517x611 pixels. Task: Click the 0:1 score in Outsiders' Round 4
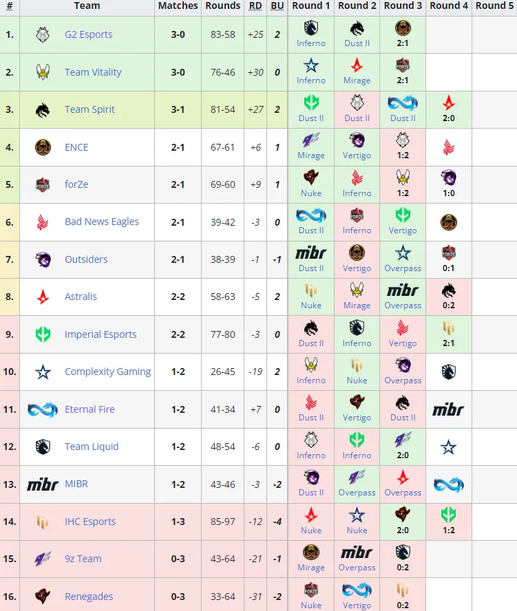[x=449, y=268]
